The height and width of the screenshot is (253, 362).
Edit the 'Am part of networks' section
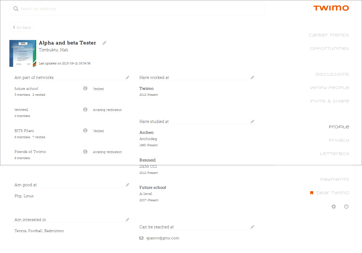pyautogui.click(x=127, y=78)
